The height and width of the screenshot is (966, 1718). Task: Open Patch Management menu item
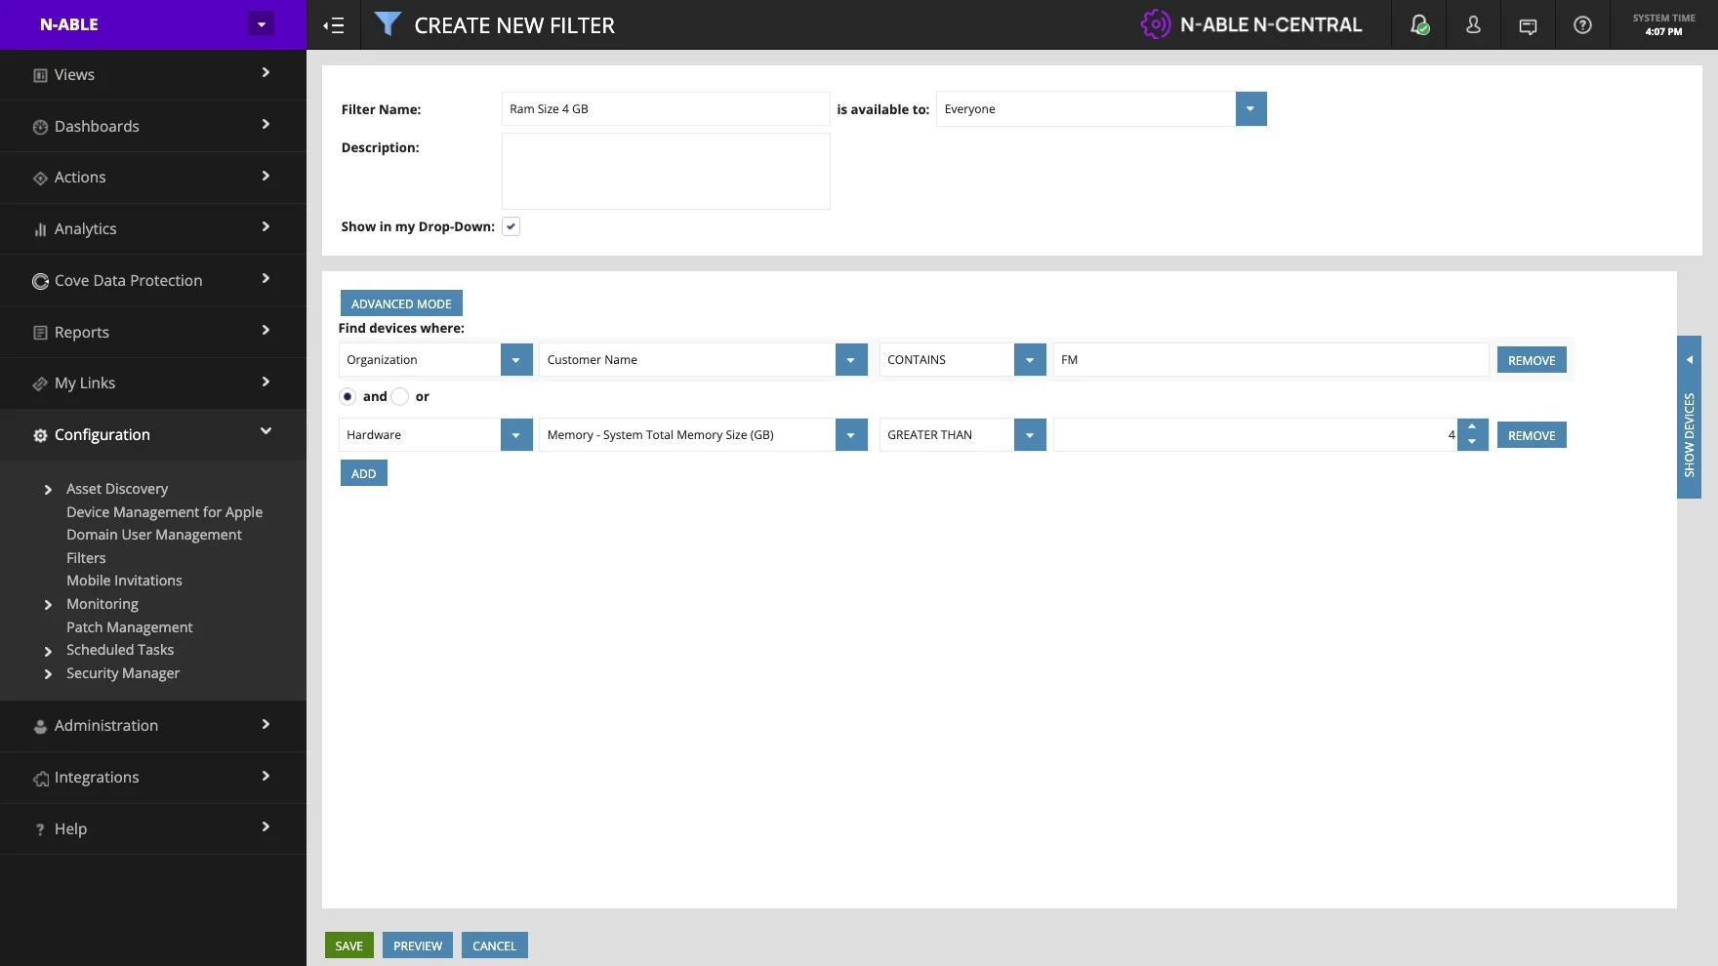pyautogui.click(x=129, y=627)
